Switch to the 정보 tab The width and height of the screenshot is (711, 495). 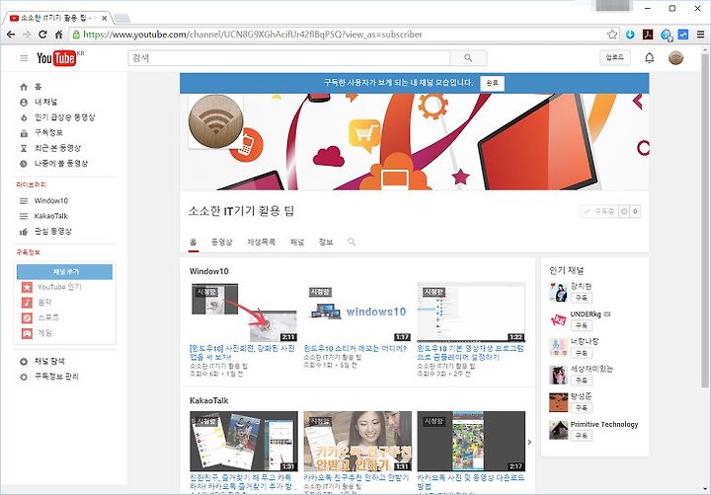click(326, 243)
